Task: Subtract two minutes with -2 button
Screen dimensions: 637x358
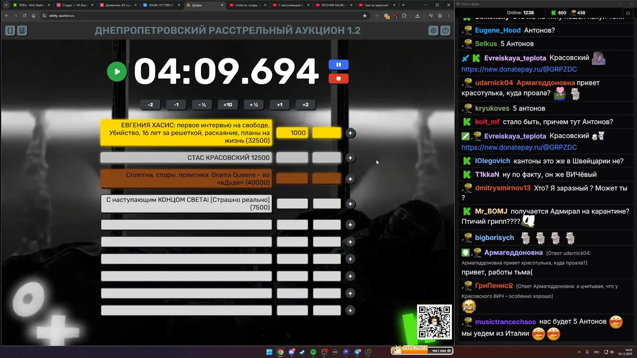Action: pyautogui.click(x=150, y=104)
